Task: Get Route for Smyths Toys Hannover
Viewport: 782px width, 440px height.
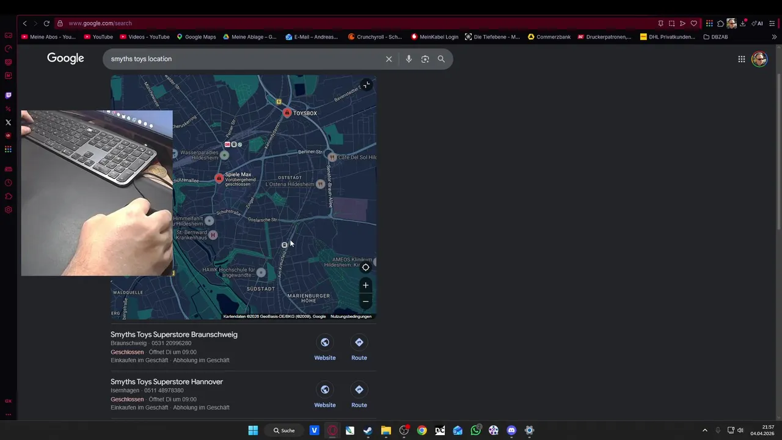Action: pyautogui.click(x=359, y=389)
